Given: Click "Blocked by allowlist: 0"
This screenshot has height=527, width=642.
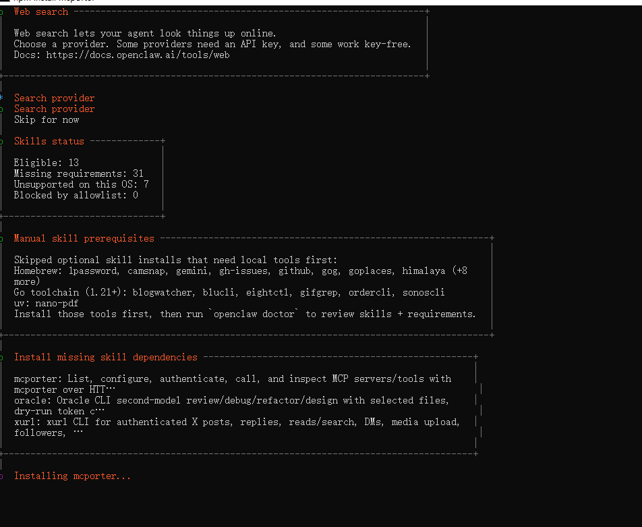Looking at the screenshot, I should (76, 196).
